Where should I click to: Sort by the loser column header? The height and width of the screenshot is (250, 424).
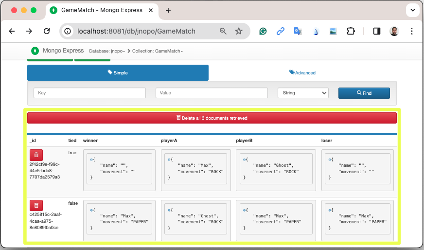[x=327, y=141]
